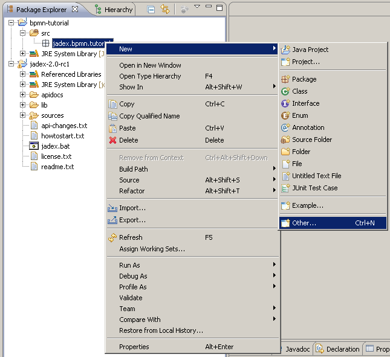Click the Collapse All icon in Package Explorer
Screen dimensions: 390x357
point(151,9)
